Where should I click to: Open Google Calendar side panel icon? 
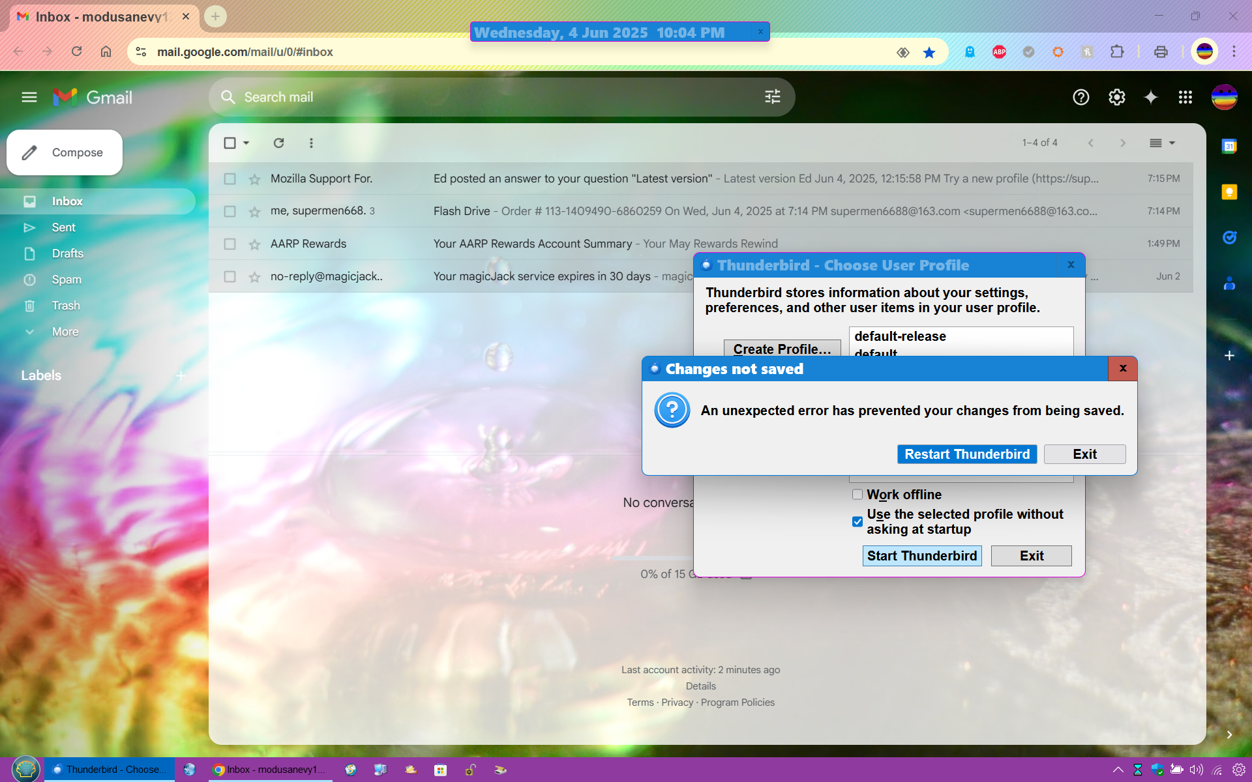pos(1229,146)
